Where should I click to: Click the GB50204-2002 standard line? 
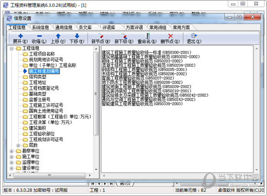point(149,65)
